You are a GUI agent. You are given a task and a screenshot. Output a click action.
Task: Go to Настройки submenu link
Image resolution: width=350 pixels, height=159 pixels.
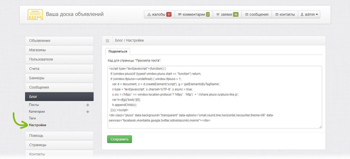(x=38, y=125)
